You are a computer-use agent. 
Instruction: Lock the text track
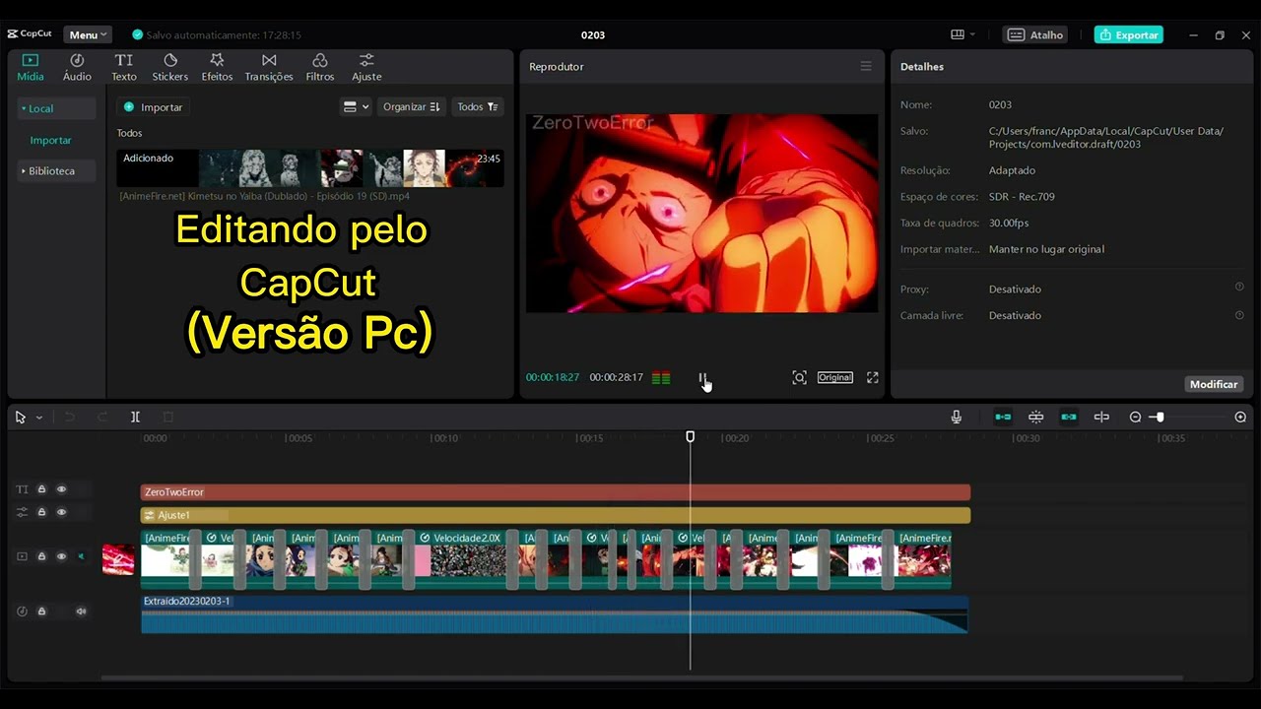pos(41,488)
